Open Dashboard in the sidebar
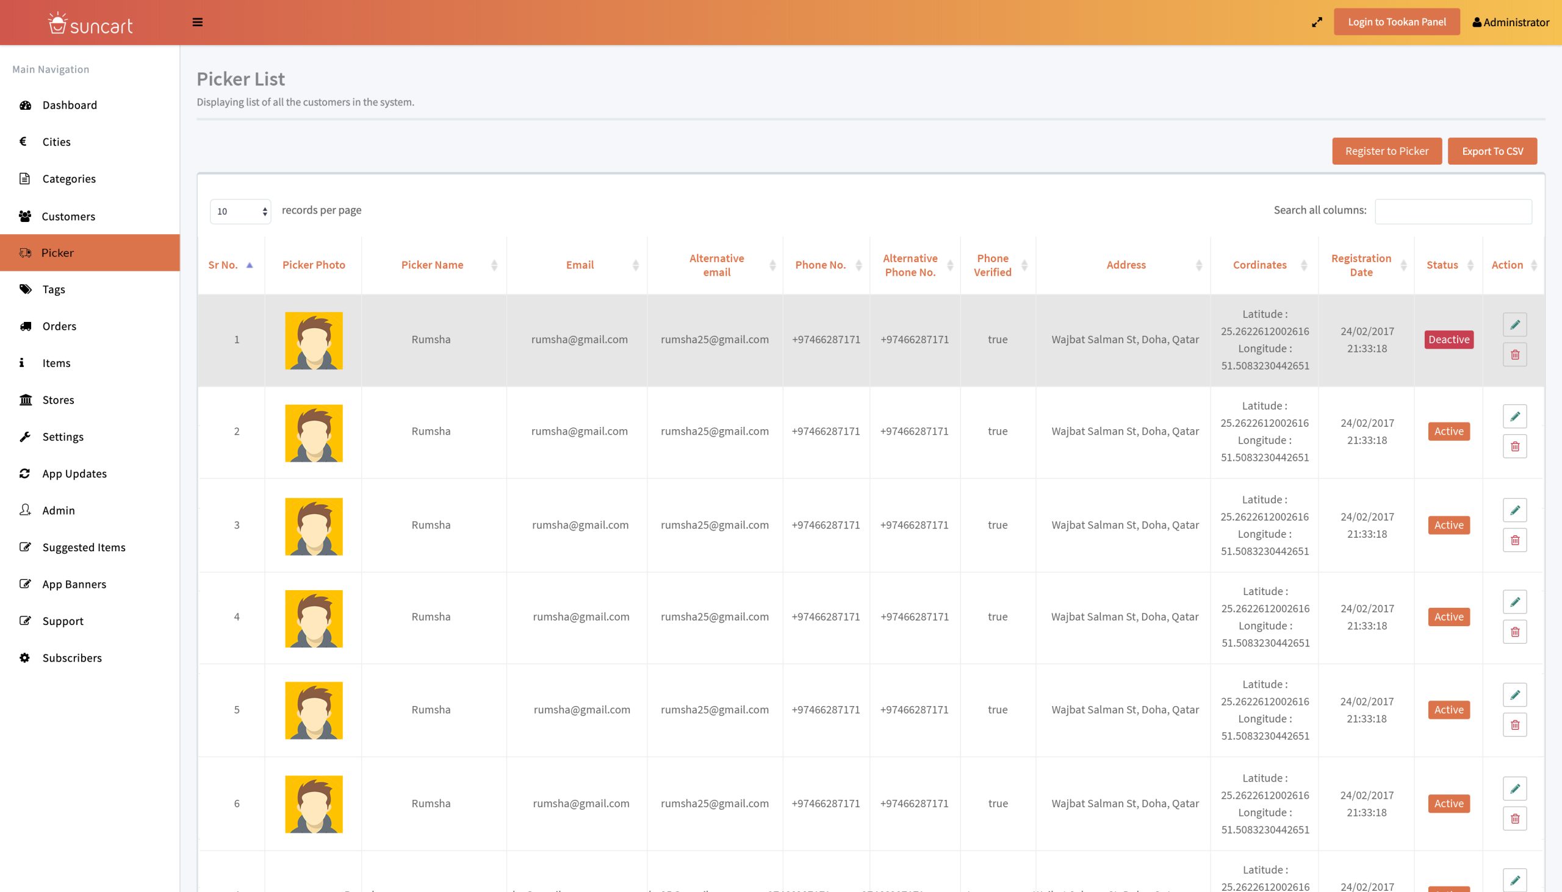This screenshot has height=892, width=1562. coord(90,105)
